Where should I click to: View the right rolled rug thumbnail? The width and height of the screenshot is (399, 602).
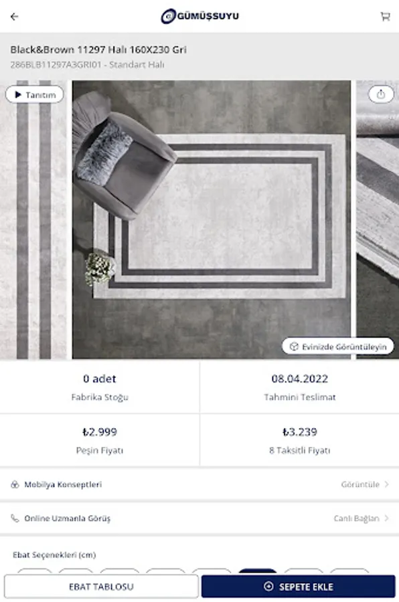pos(378,219)
